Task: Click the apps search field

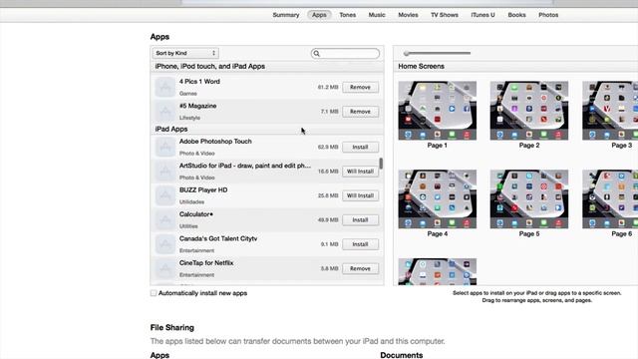Action: point(345,53)
